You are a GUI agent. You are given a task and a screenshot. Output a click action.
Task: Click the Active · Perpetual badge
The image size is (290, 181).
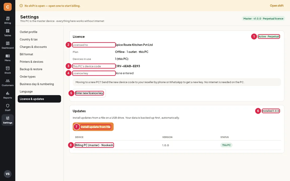click(269, 37)
